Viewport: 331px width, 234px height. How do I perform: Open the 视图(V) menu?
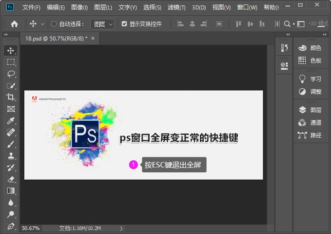pos(221,7)
